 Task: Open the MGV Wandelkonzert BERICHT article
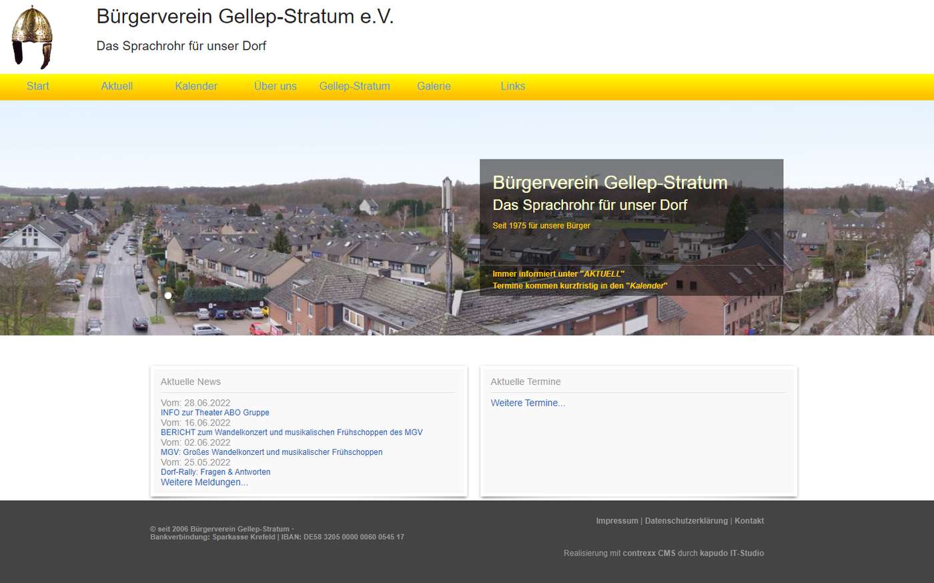point(292,432)
